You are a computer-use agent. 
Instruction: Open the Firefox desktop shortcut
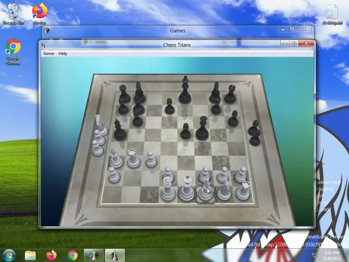pyautogui.click(x=40, y=14)
